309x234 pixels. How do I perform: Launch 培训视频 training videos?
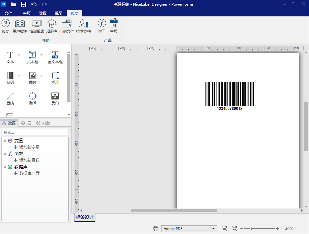(x=37, y=26)
